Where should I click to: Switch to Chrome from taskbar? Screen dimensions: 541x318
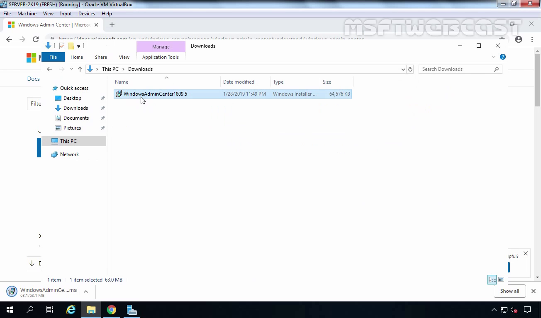112,310
